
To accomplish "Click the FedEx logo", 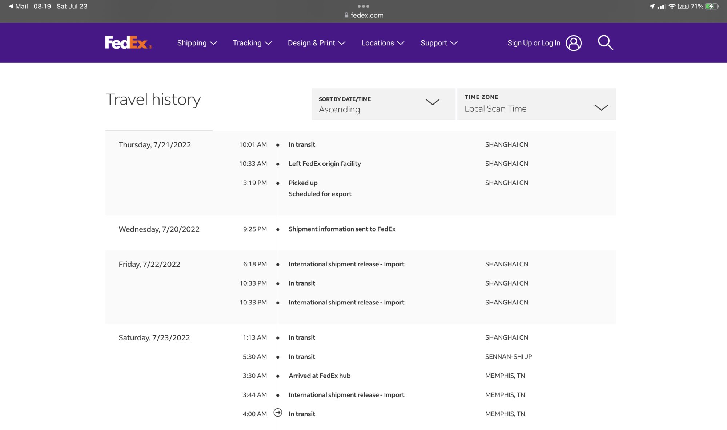I will 128,43.
